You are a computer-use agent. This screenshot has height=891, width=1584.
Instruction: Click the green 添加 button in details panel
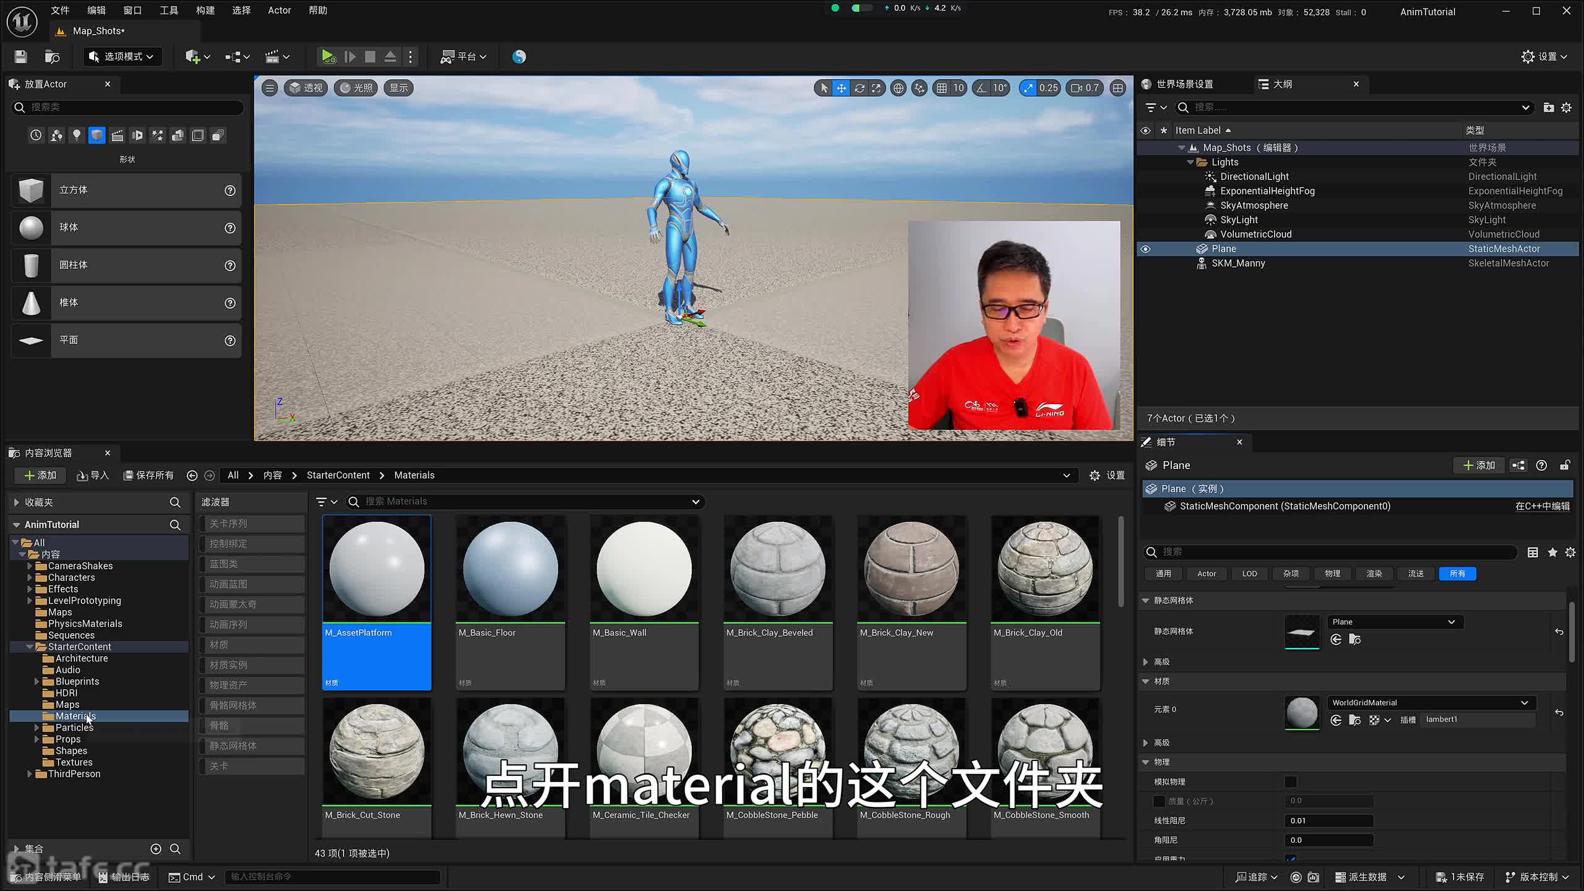point(1479,465)
